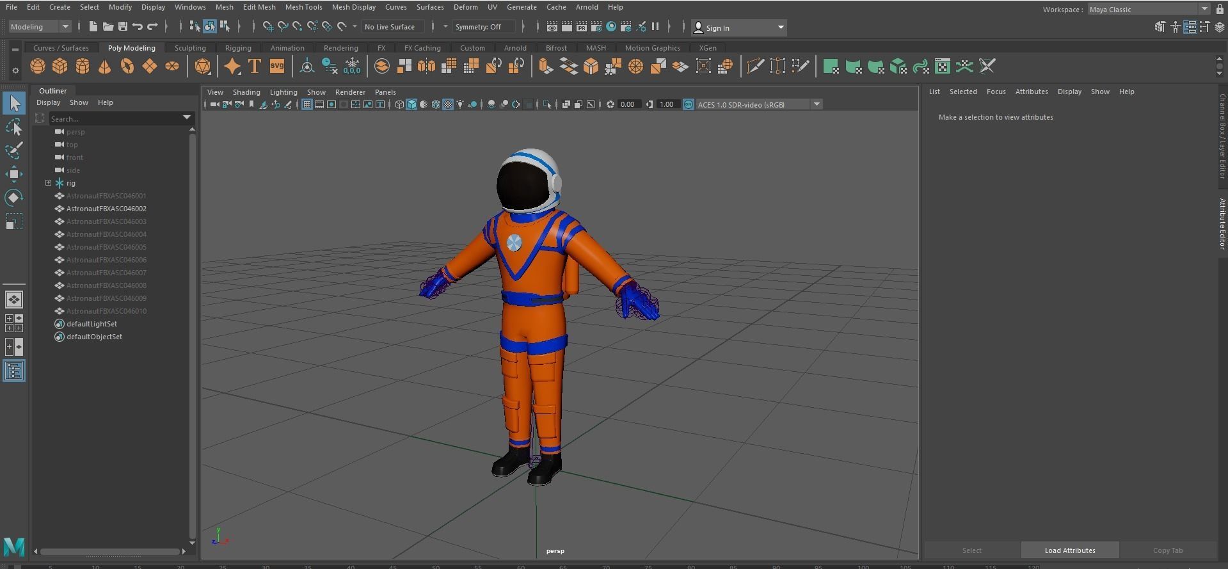The width and height of the screenshot is (1228, 569).
Task: Click the Undo arrow icon
Action: click(138, 26)
